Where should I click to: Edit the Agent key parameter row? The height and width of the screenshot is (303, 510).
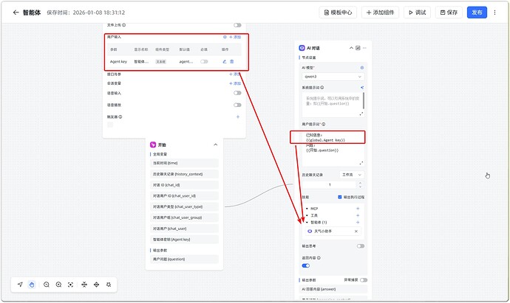tap(224, 62)
